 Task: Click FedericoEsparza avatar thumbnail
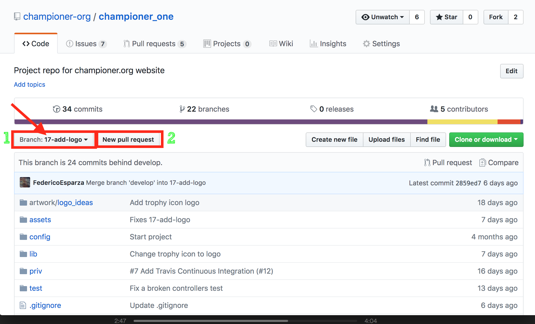(25, 183)
